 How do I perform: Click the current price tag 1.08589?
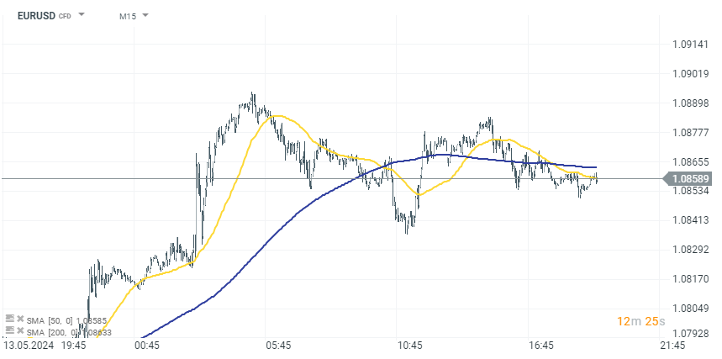693,178
